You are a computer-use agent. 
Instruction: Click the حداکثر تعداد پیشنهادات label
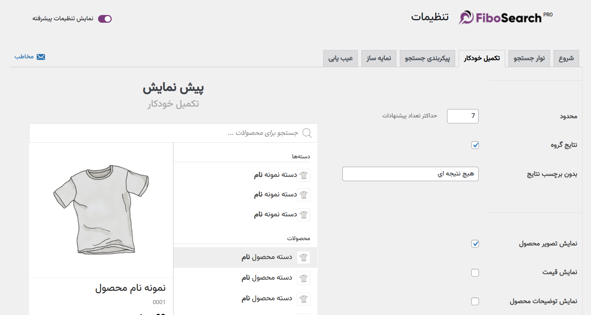click(410, 116)
